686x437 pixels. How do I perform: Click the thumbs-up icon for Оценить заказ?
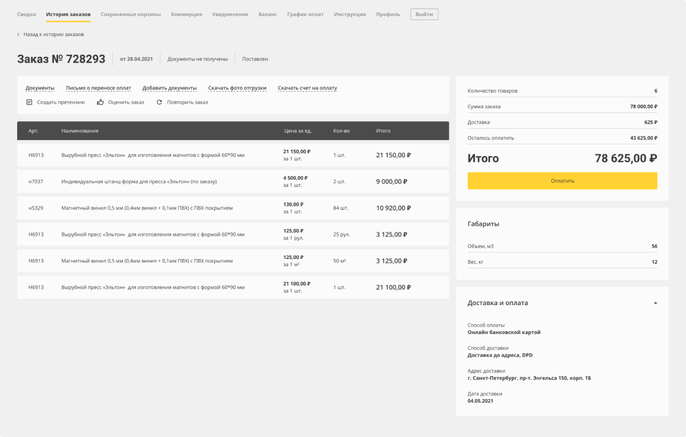tap(101, 102)
